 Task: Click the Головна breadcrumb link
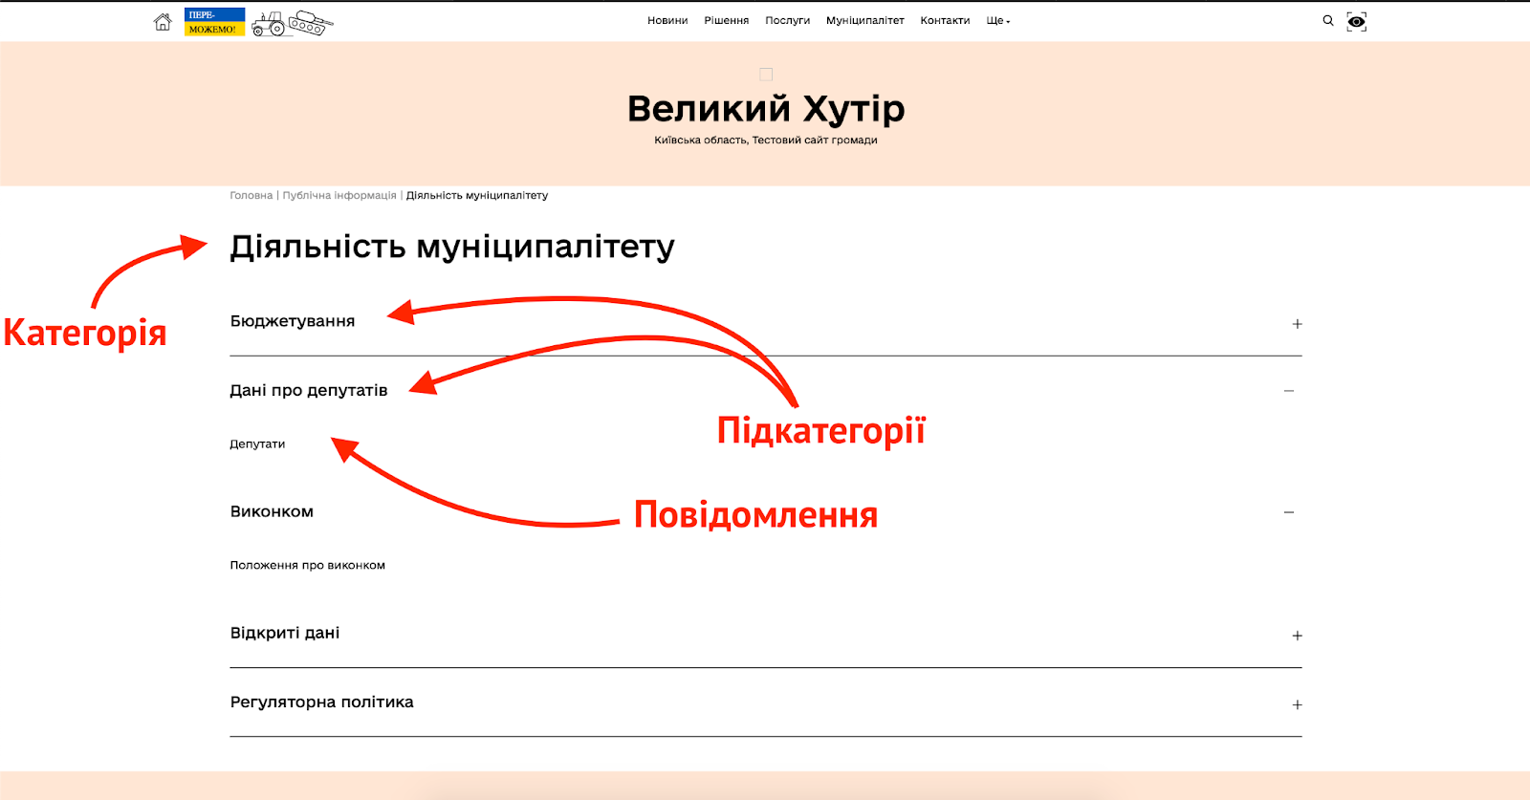pyautogui.click(x=251, y=196)
